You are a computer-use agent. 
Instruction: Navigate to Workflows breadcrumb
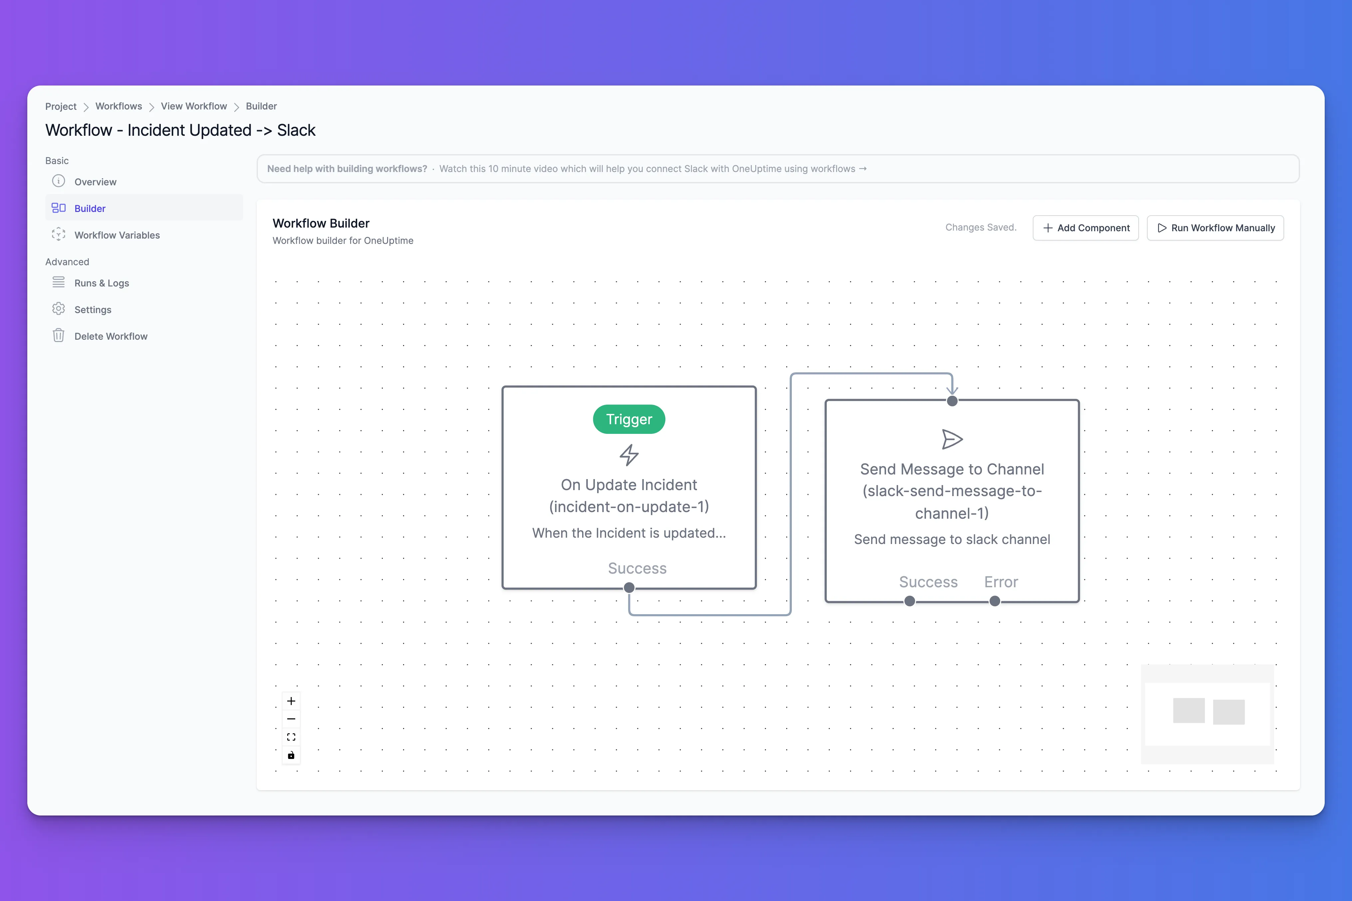coord(118,106)
